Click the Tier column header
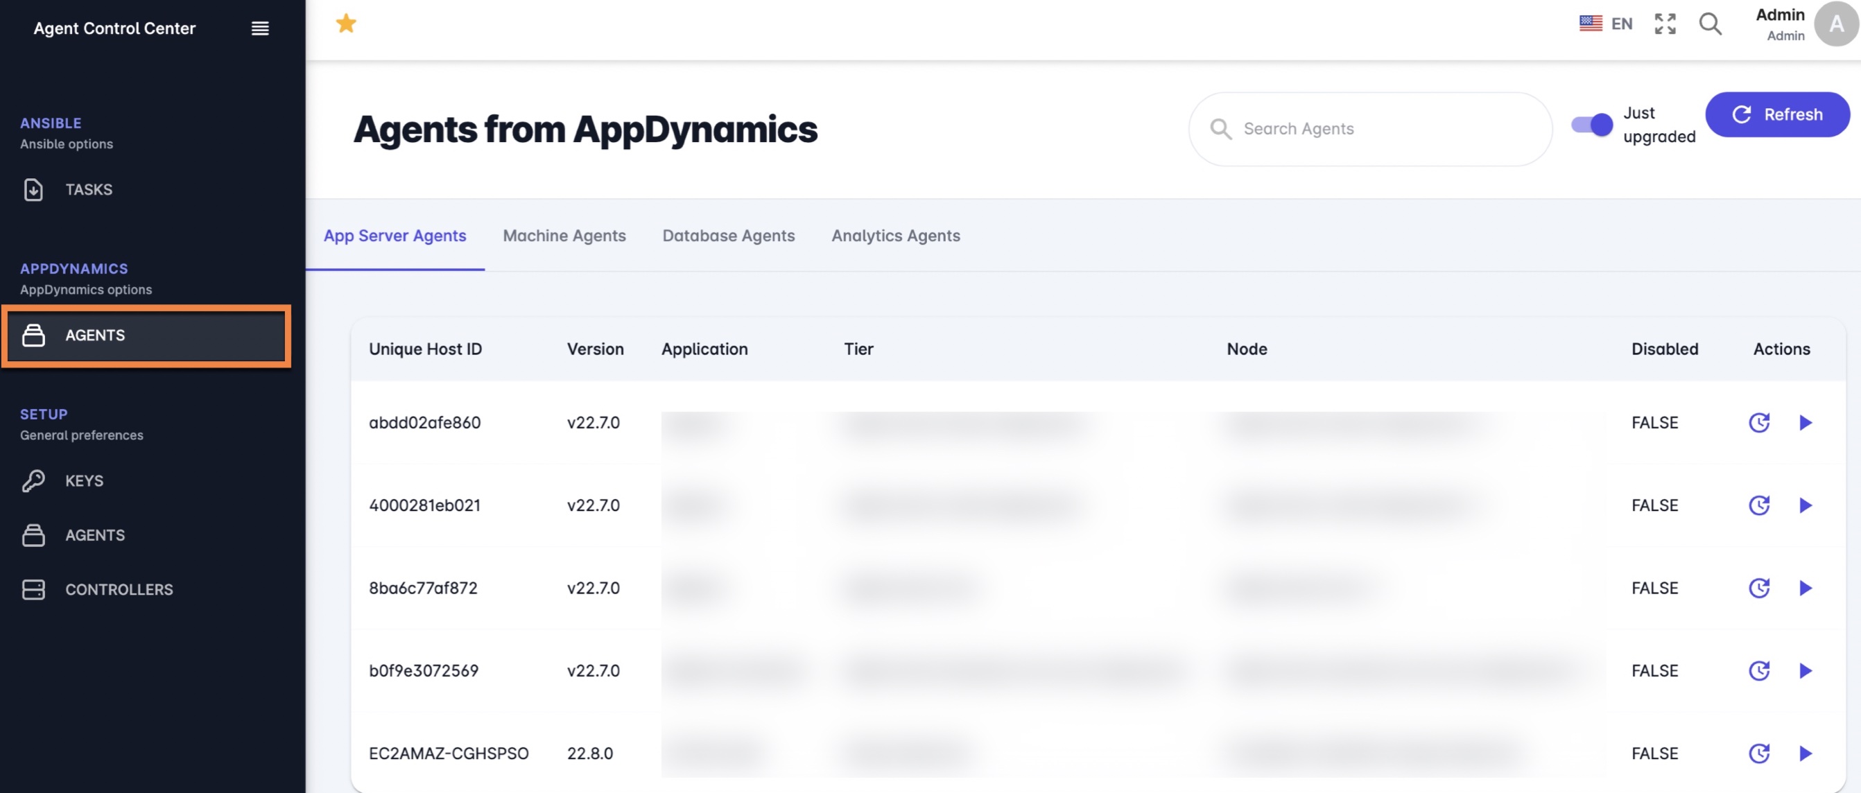Viewport: 1861px width, 793px height. click(x=858, y=349)
